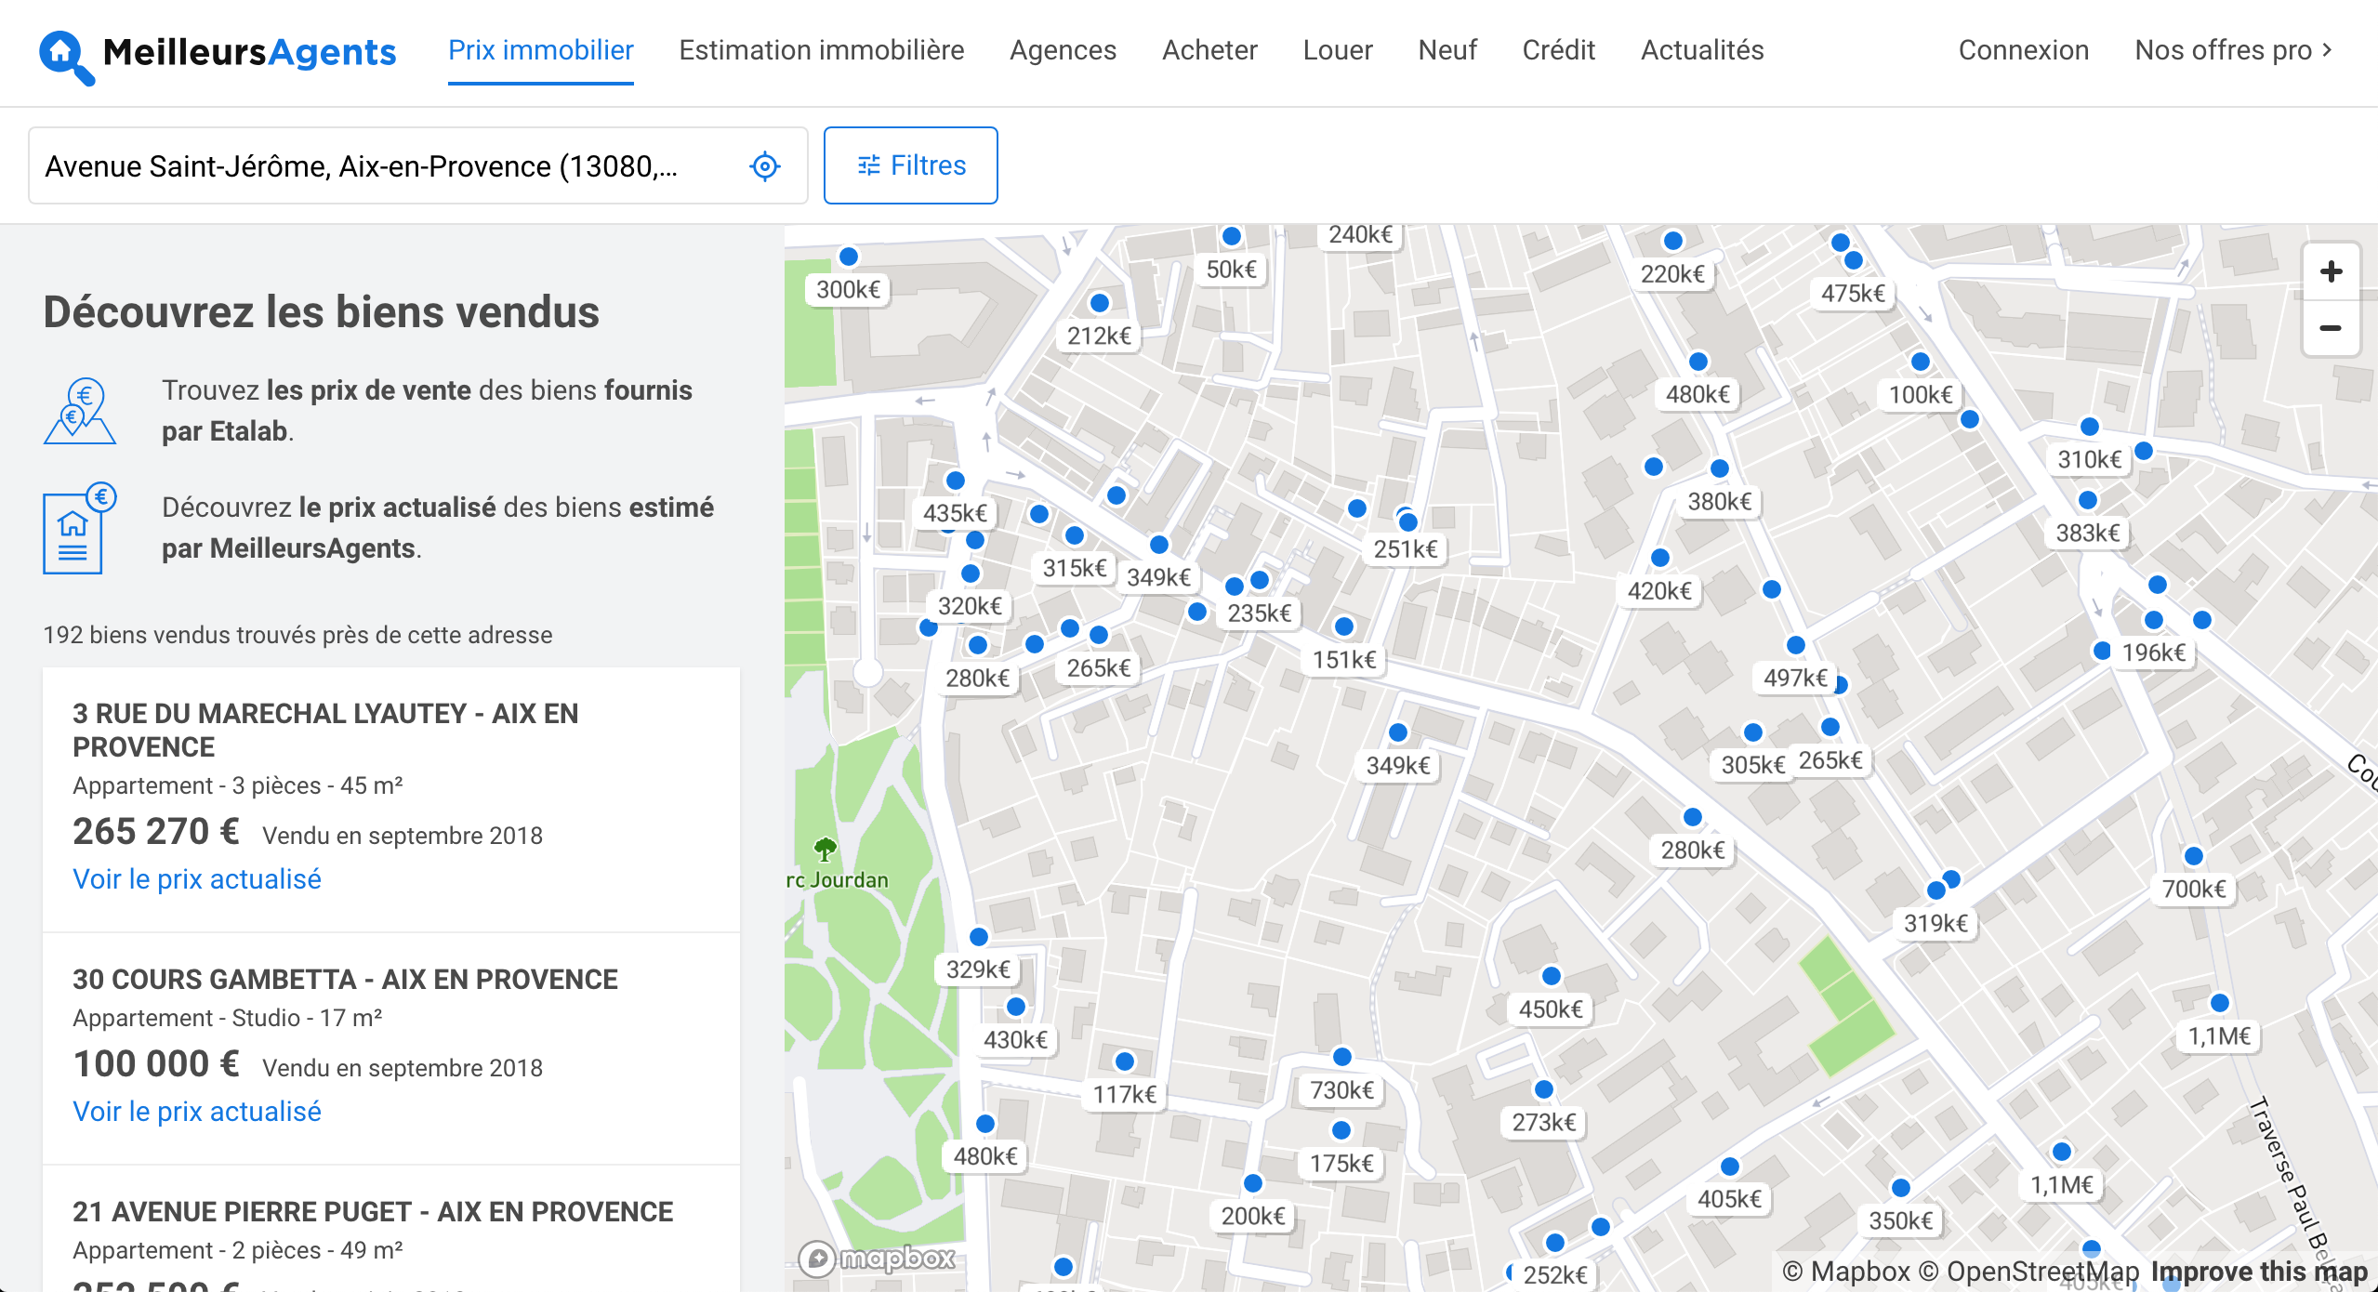Viewport: 2378px width, 1292px height.
Task: Click Improve this map link
Action: (2258, 1272)
